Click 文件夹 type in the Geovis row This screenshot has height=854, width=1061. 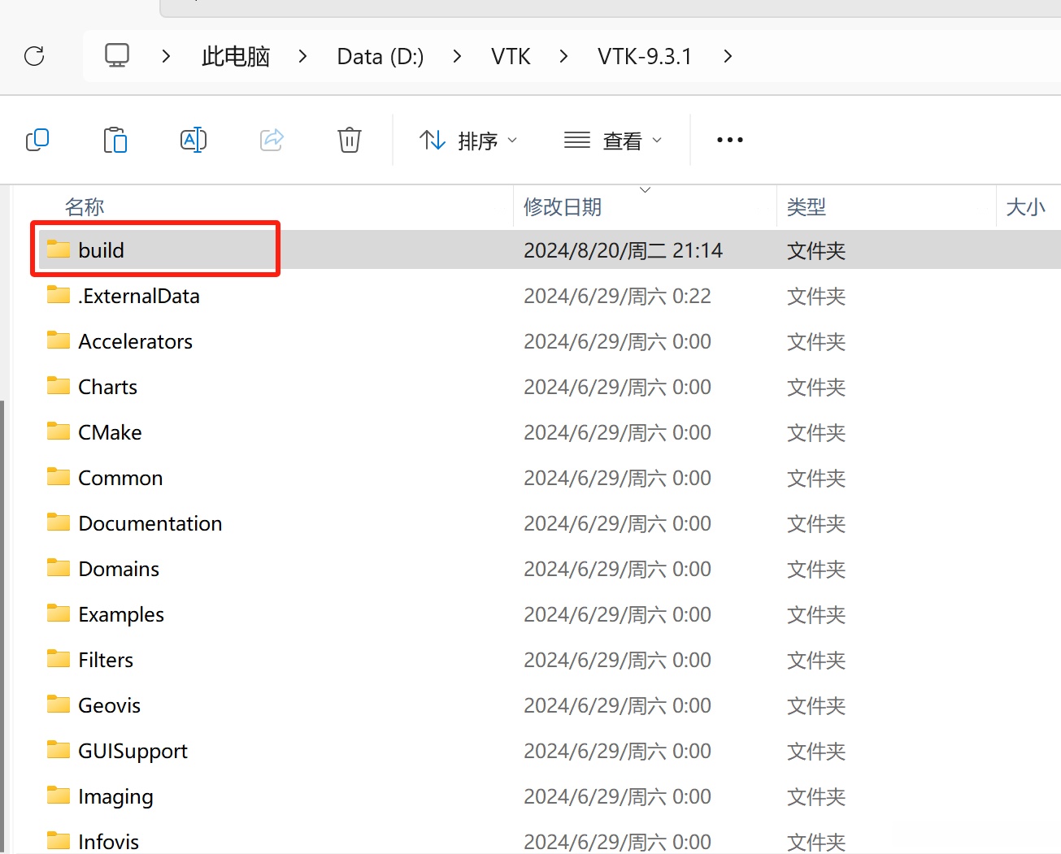tap(816, 705)
